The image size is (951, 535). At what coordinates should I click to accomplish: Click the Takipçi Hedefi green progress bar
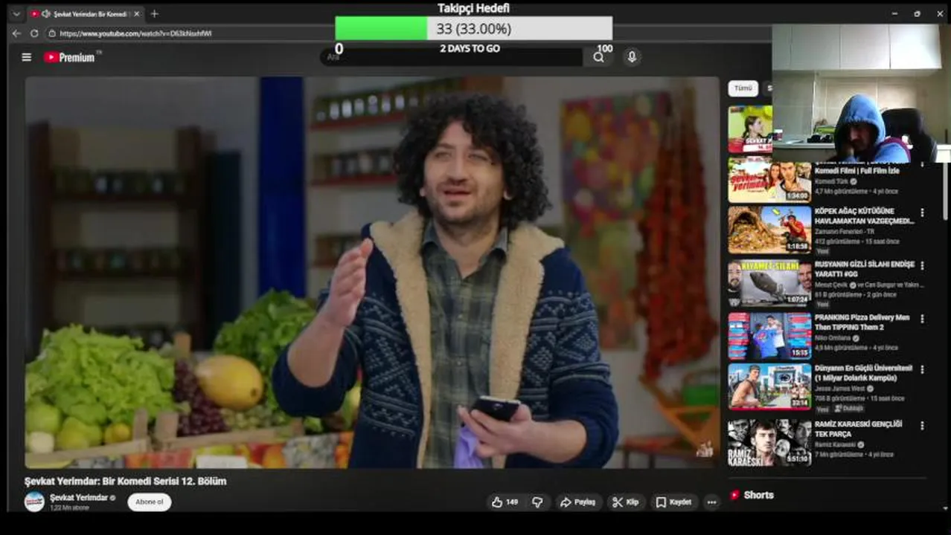pos(381,29)
